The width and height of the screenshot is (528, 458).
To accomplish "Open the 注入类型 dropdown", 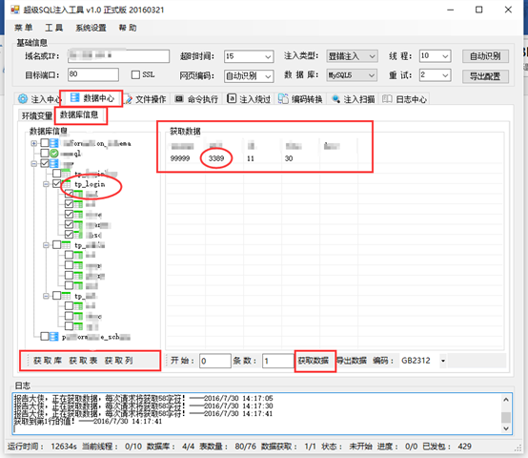I will tap(352, 56).
